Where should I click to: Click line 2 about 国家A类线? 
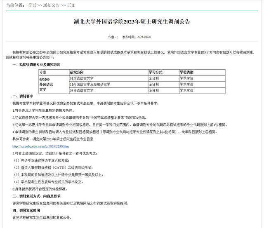(x=80, y=118)
